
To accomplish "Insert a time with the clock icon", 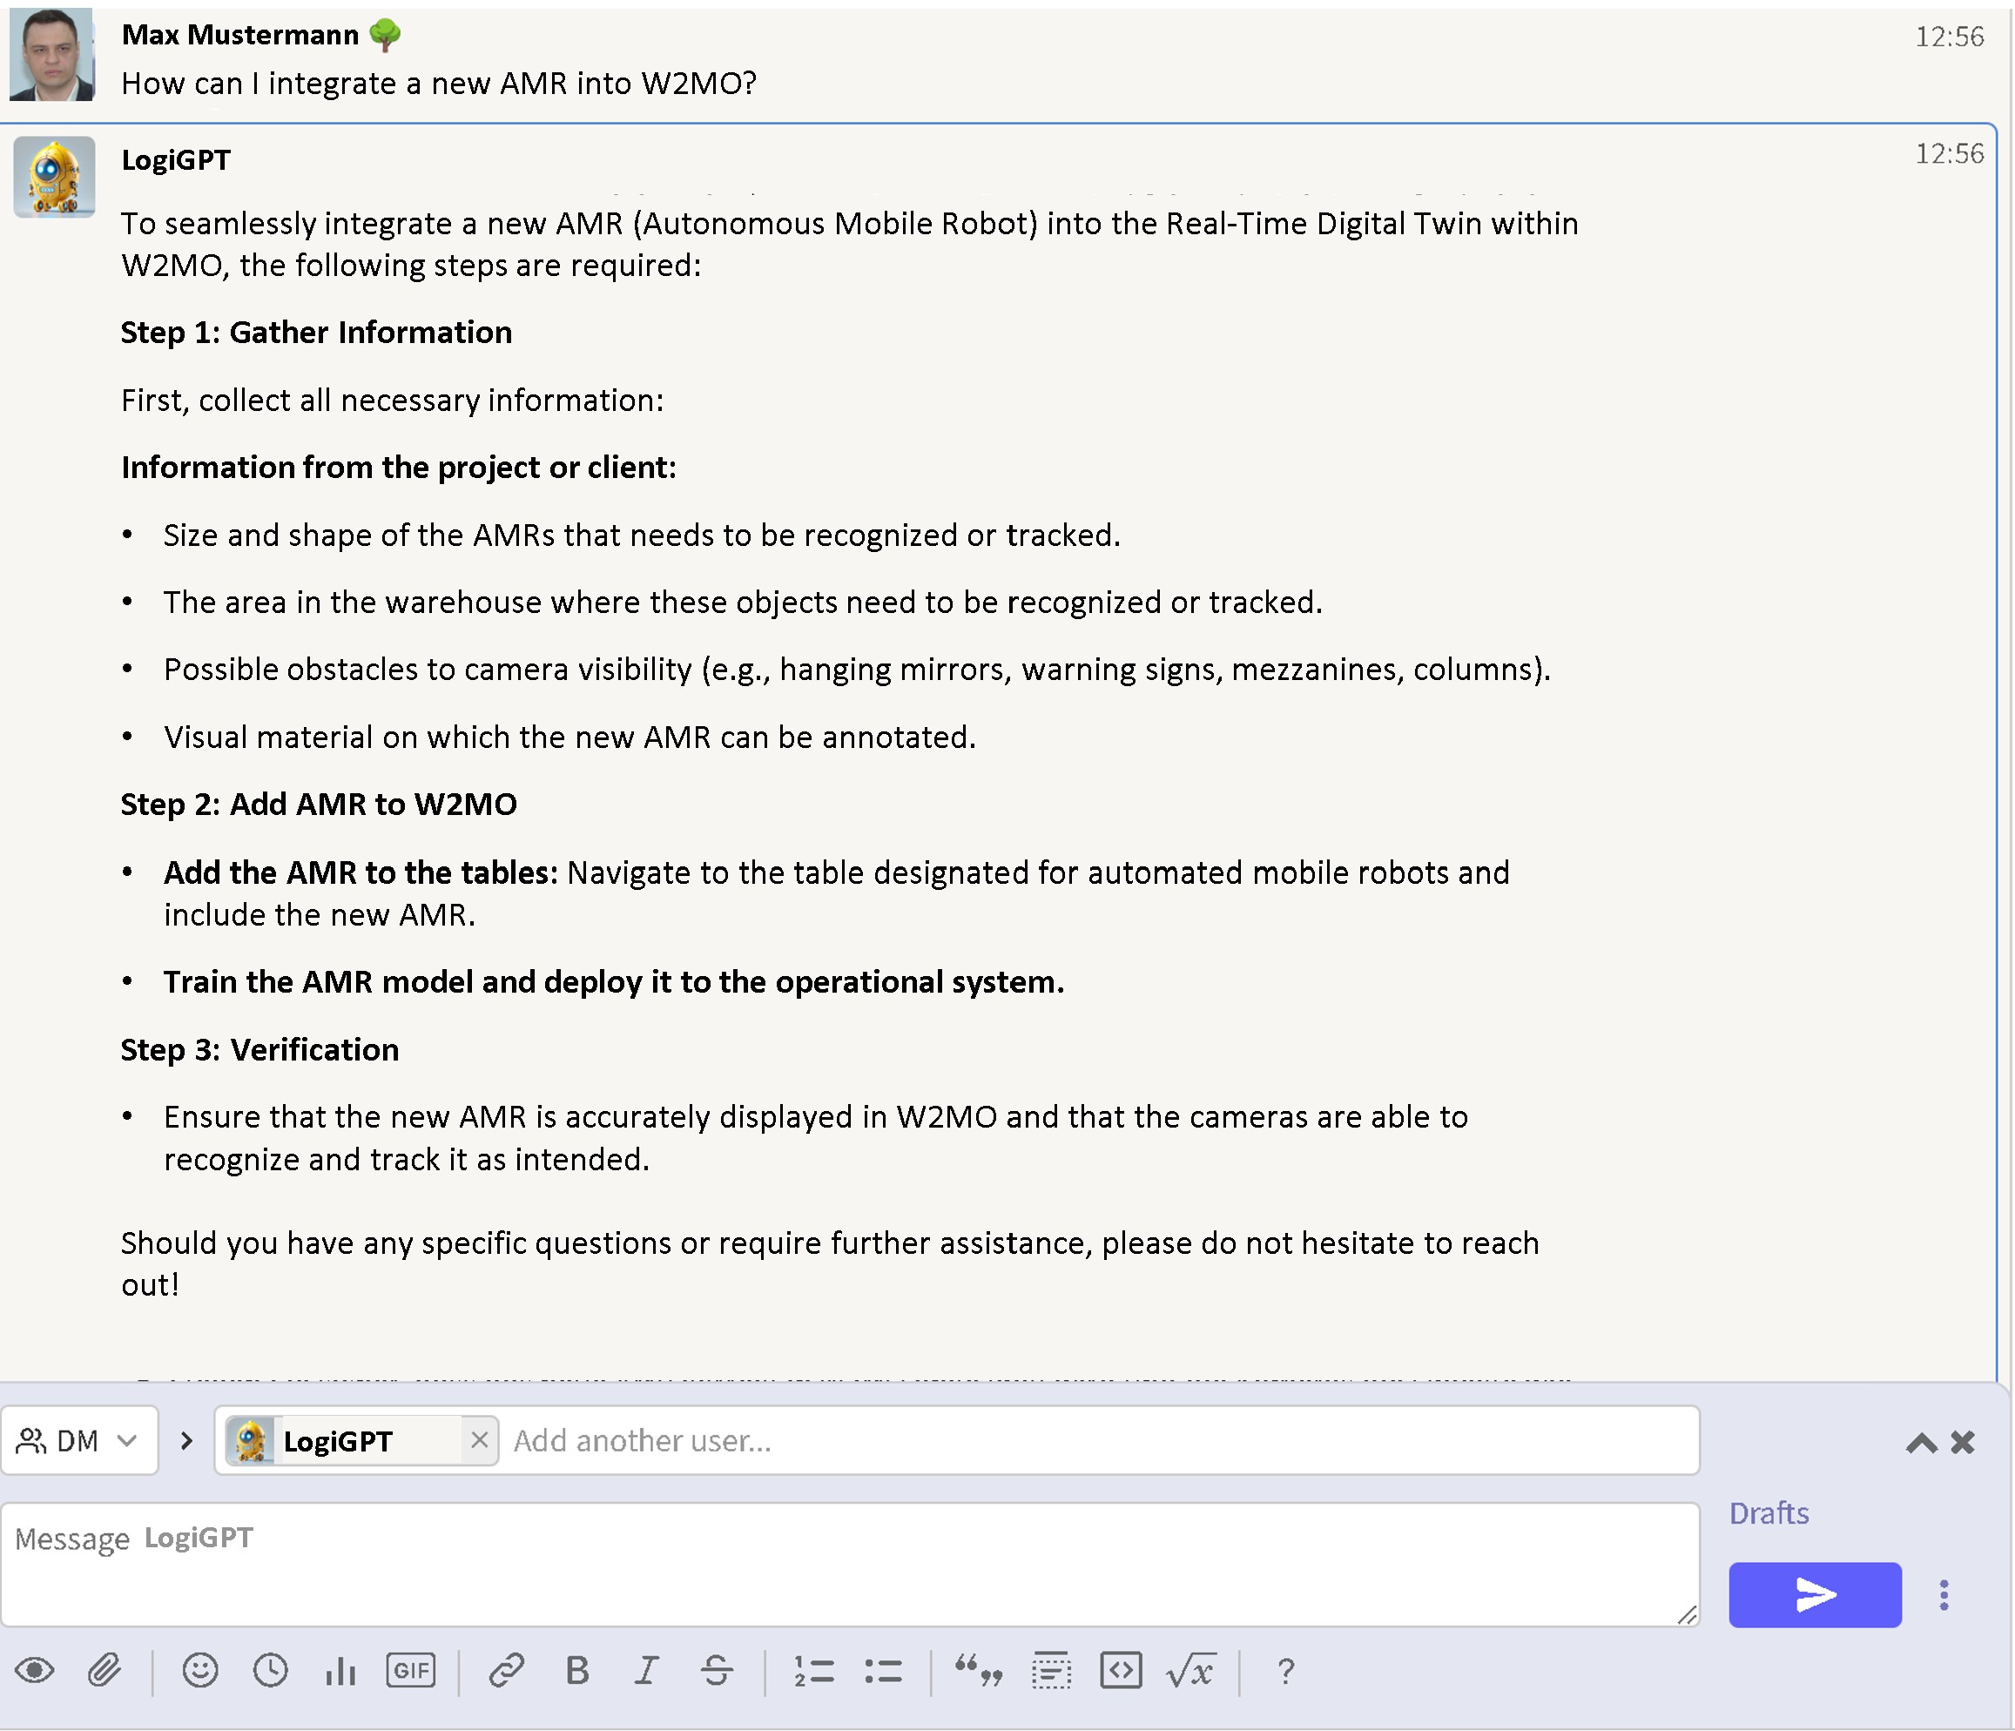I will click(x=270, y=1671).
